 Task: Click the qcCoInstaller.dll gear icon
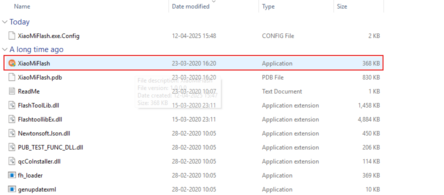11,161
